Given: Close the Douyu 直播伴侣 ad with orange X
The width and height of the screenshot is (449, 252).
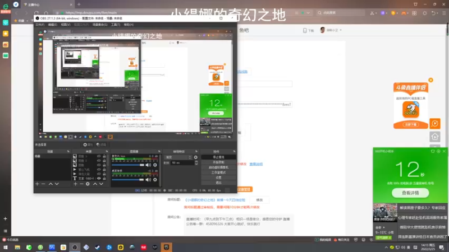Looking at the screenshot, I should click(430, 80).
